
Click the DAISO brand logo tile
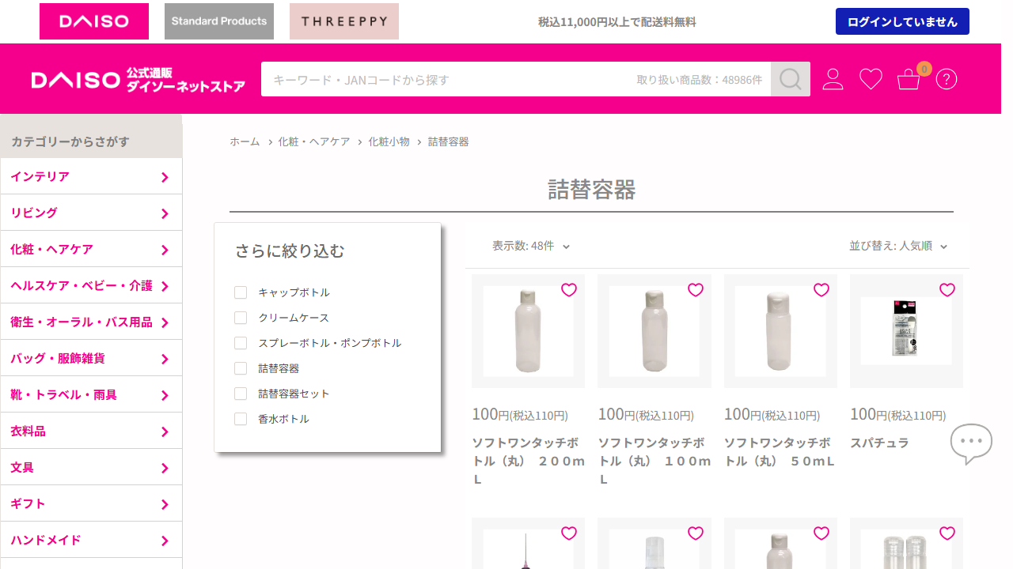click(x=94, y=21)
